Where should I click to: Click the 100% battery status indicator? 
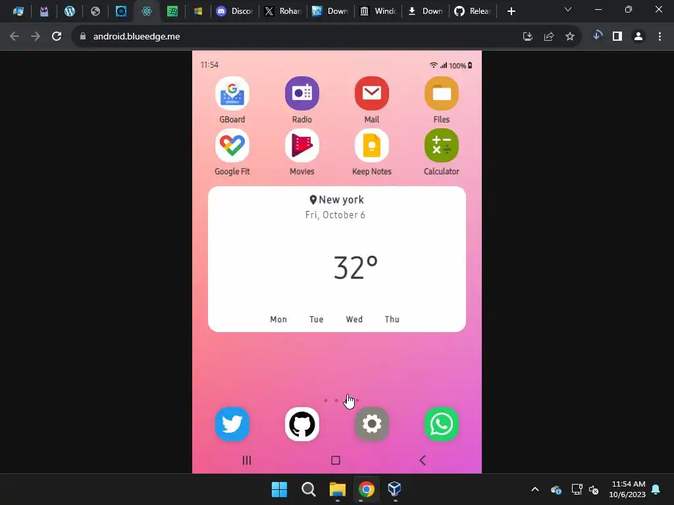coord(461,66)
